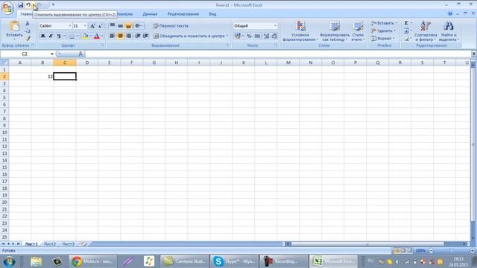This screenshot has height=268, width=477.
Task: Apply the yellow fill color
Action: tap(86, 36)
